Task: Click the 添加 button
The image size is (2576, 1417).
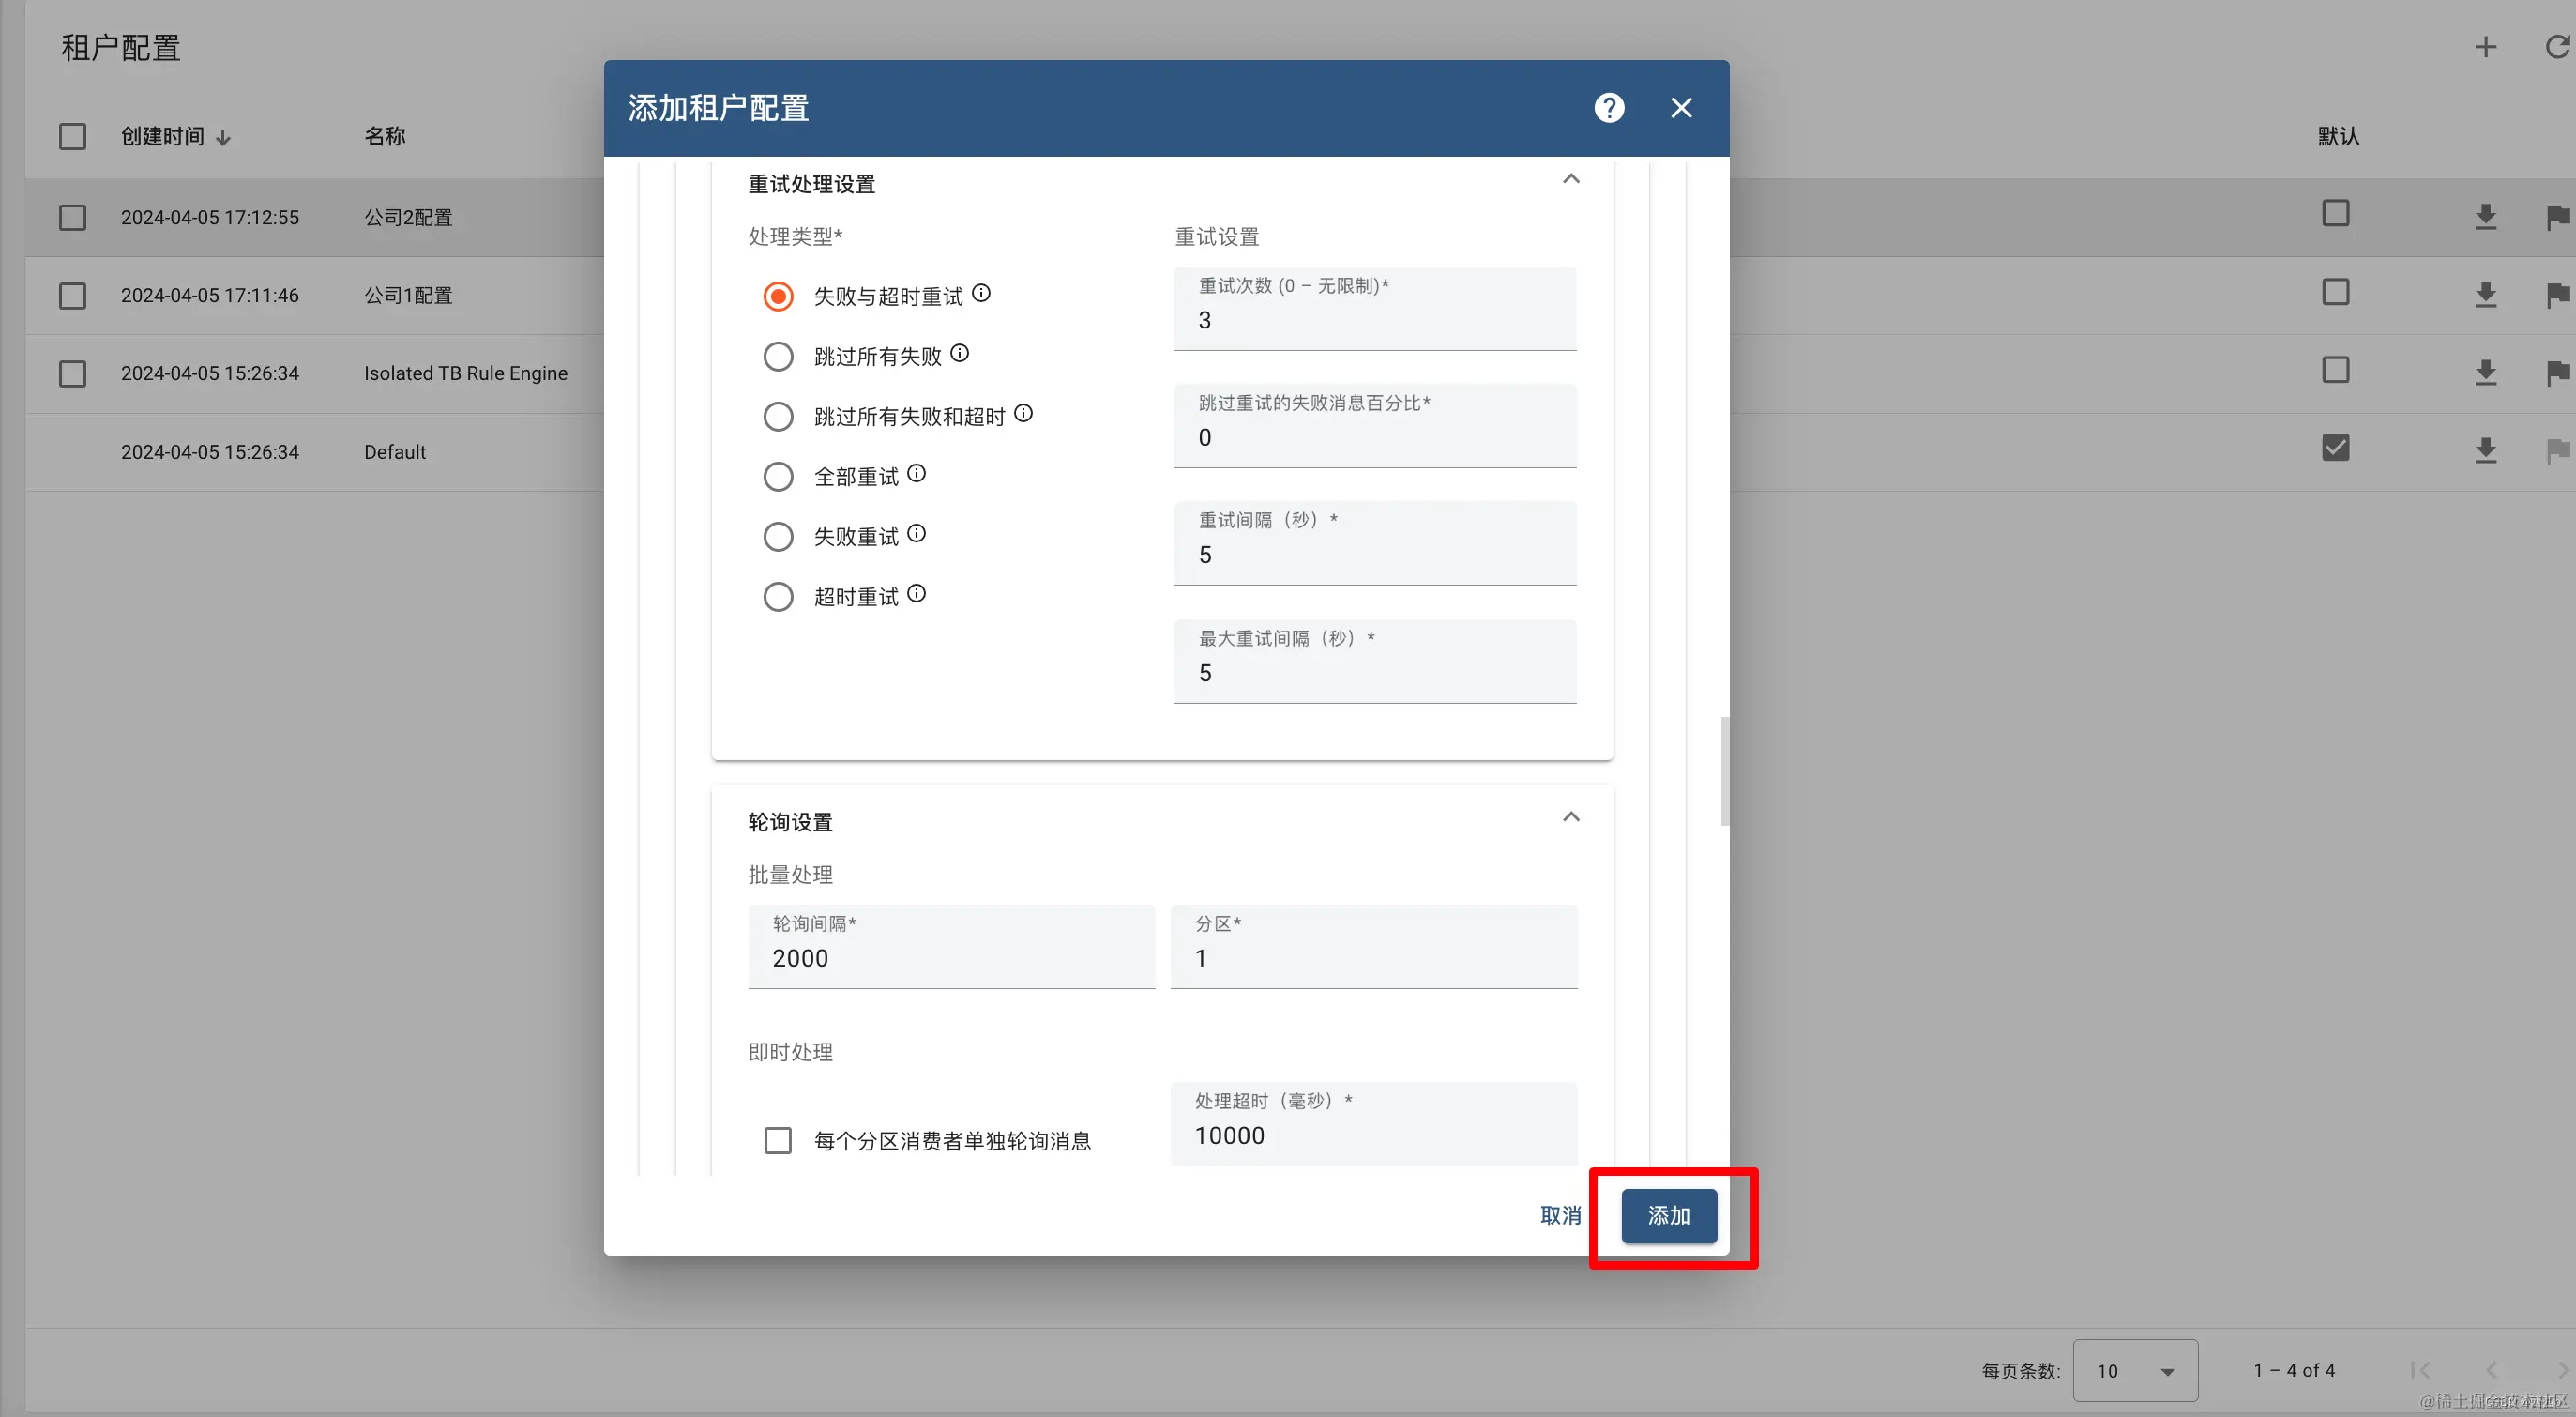Action: [1668, 1216]
